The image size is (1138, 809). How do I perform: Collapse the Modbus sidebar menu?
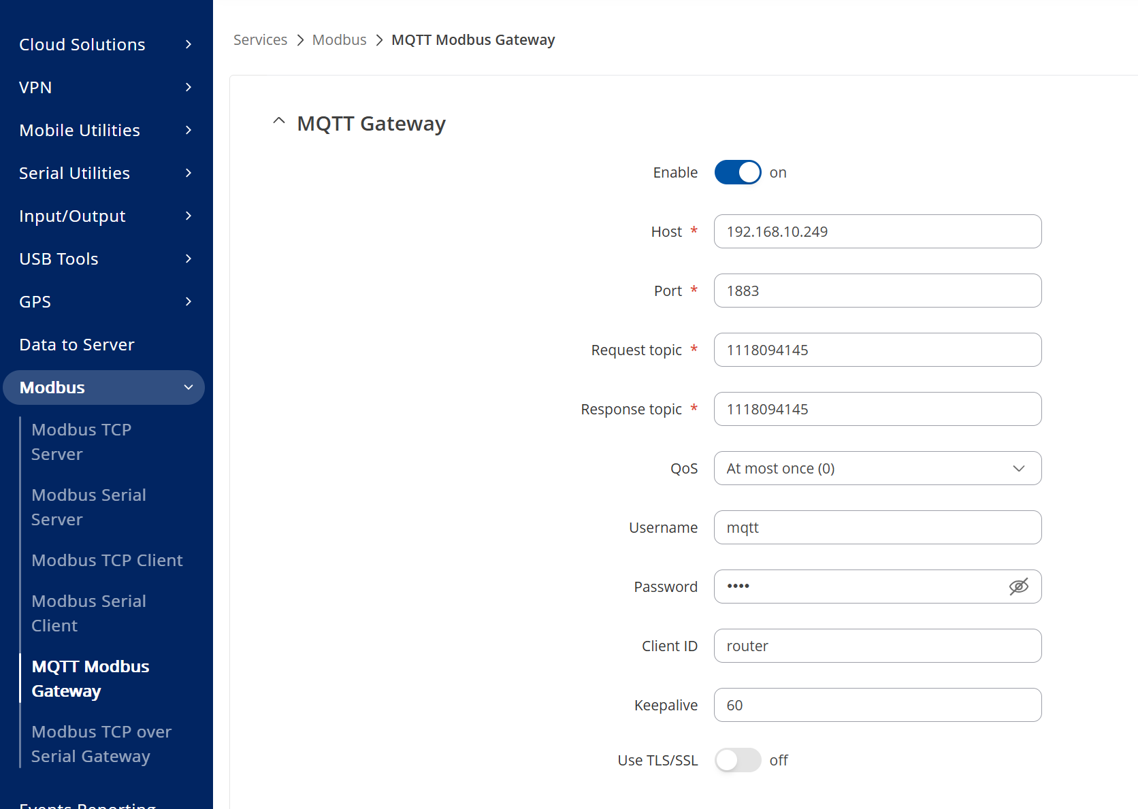click(104, 387)
